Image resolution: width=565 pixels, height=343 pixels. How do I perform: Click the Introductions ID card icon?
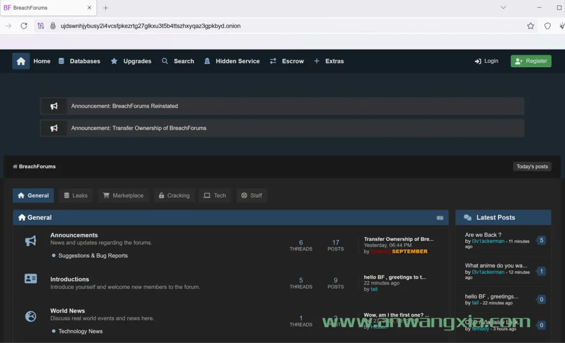31,279
